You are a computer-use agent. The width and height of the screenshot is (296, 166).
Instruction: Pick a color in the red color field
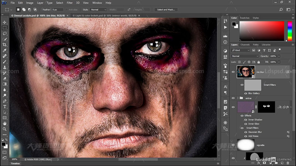tap(262, 31)
